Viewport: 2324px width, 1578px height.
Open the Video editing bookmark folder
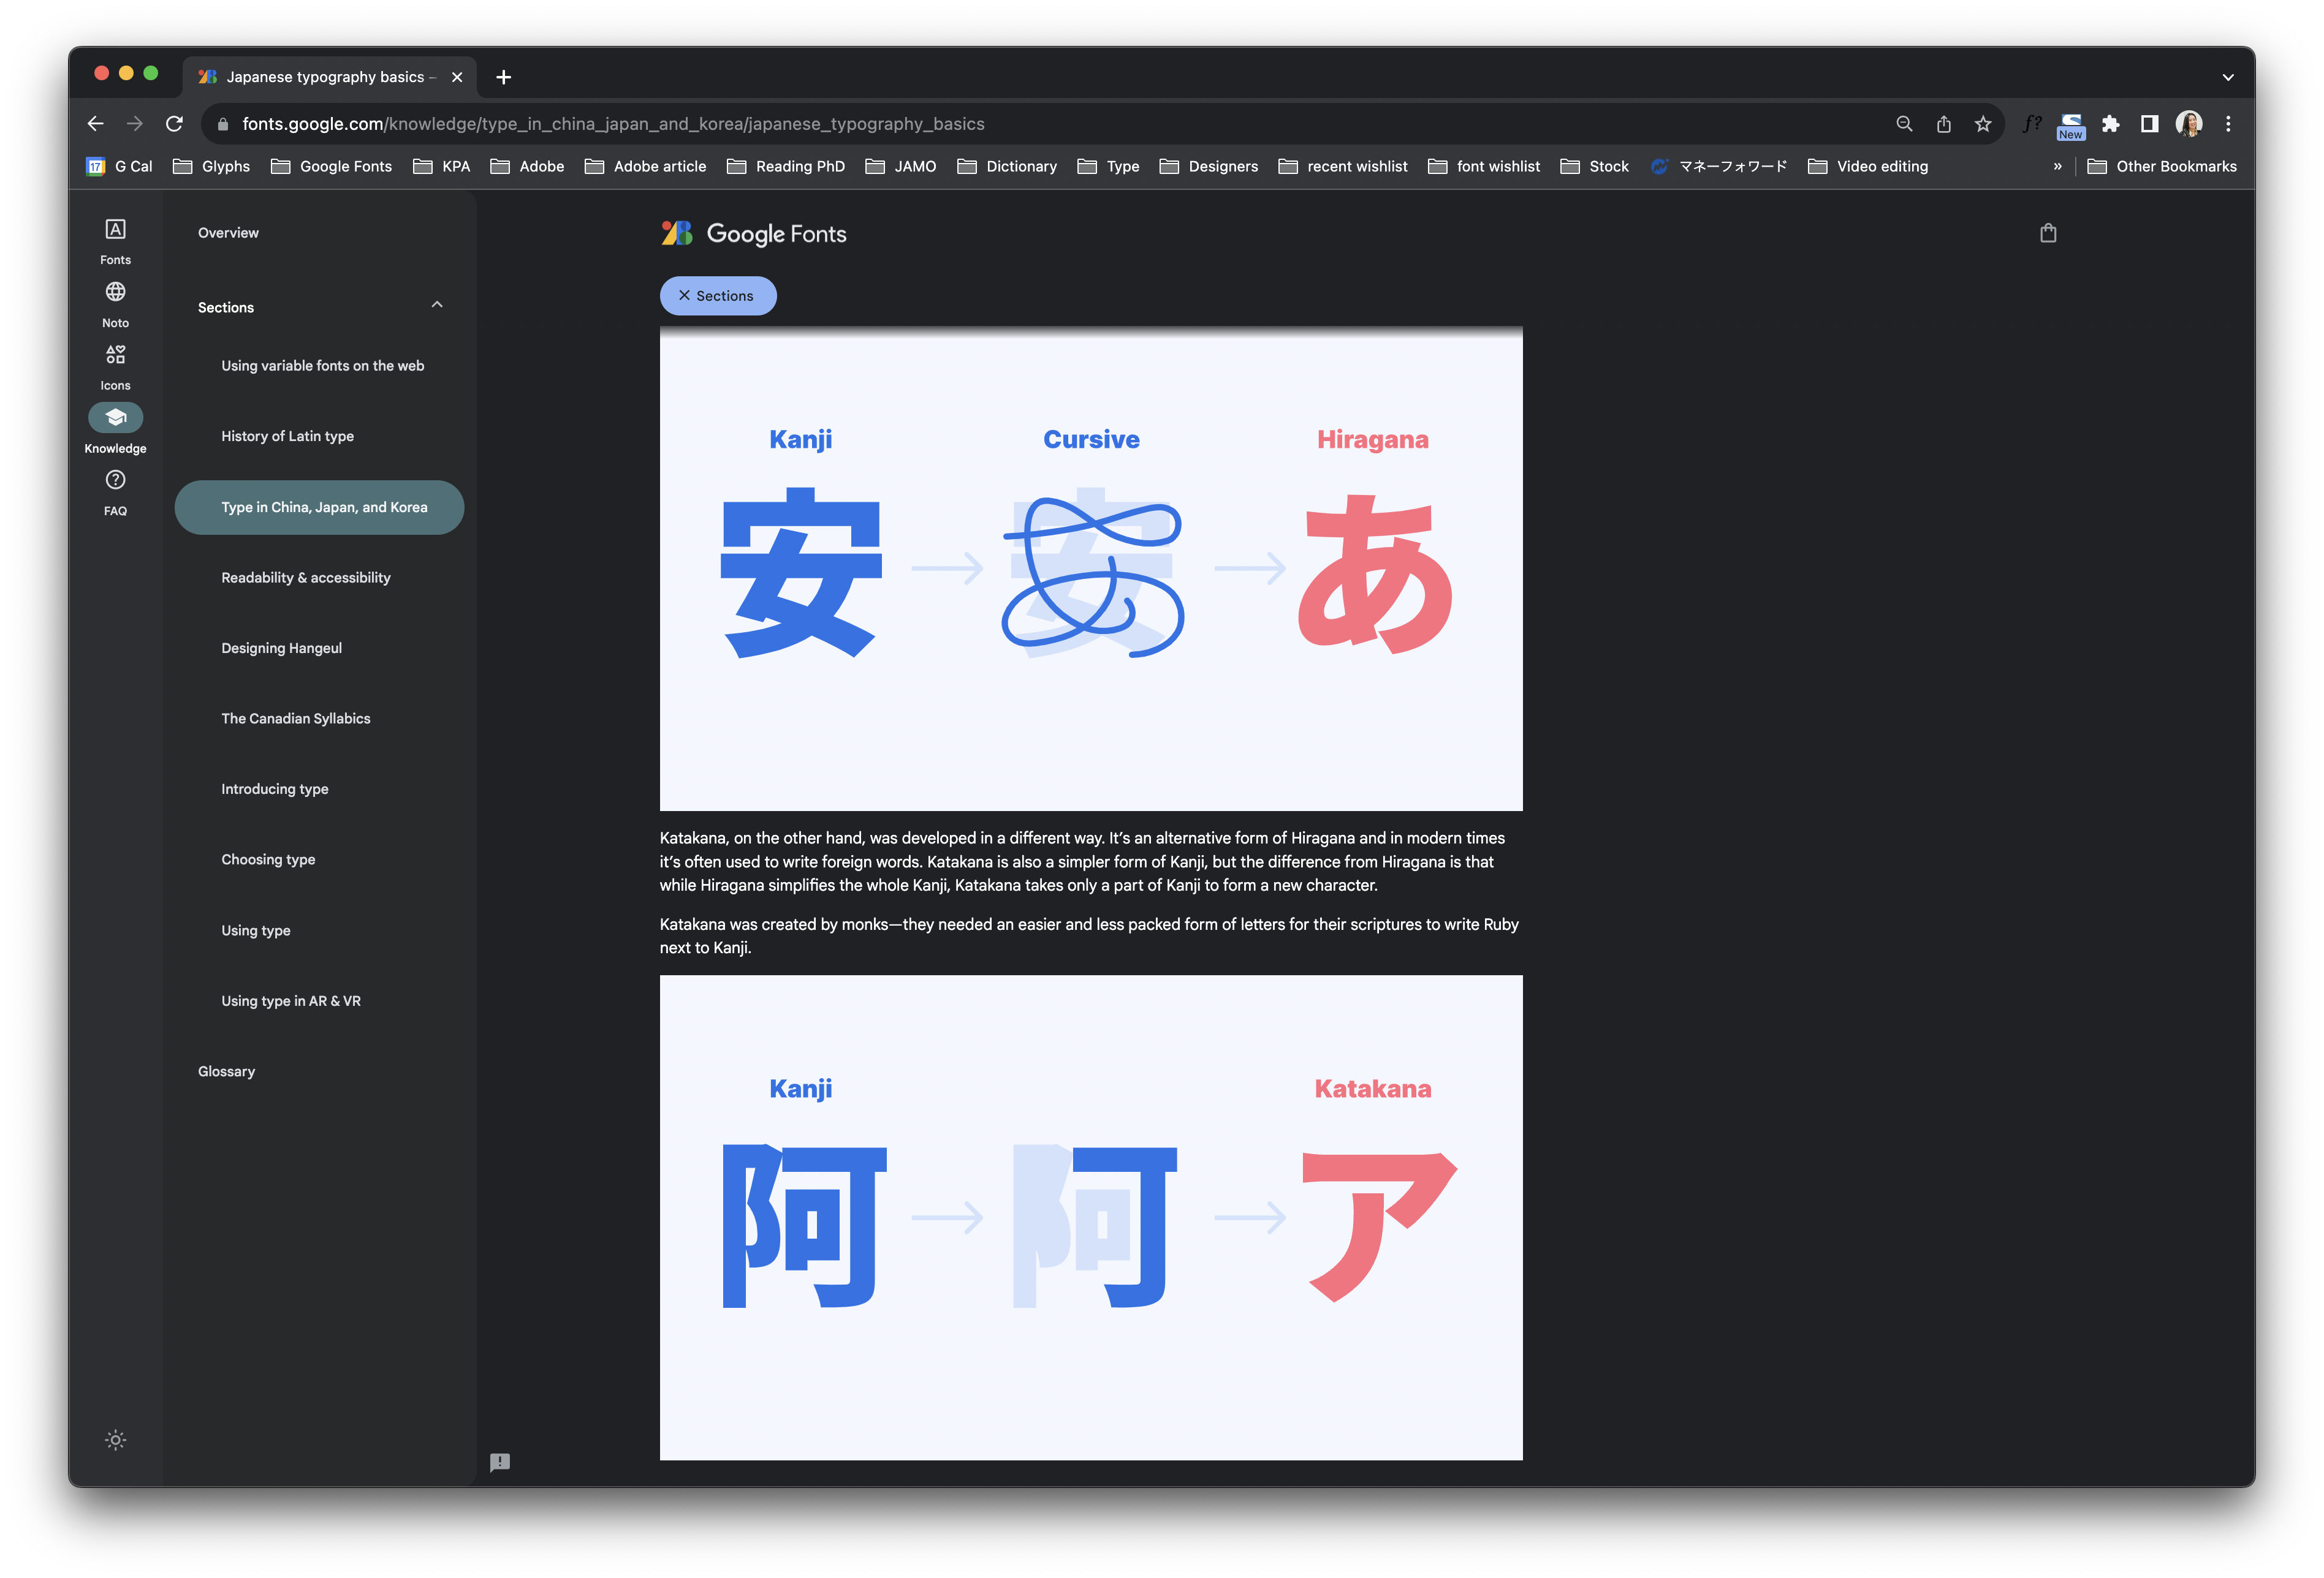pyautogui.click(x=1868, y=166)
